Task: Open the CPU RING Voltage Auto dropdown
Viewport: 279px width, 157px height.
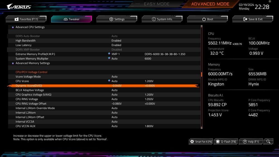Action: point(114,99)
